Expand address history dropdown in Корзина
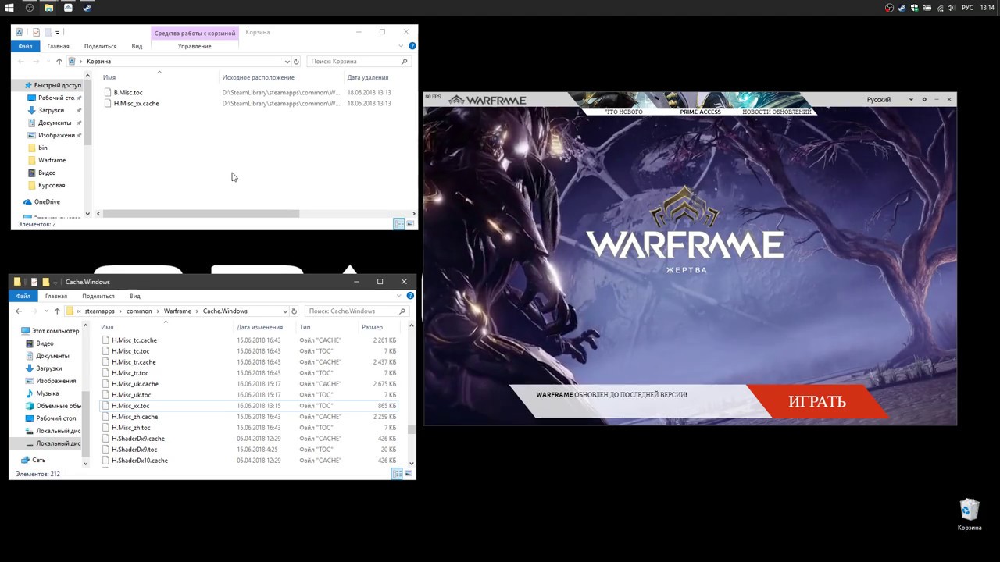 tap(287, 61)
